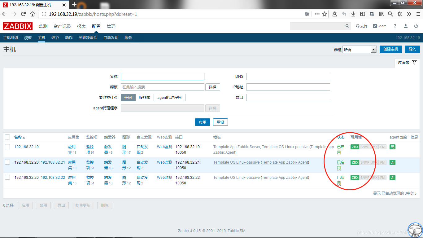This screenshot has width=423, height=238.
Task: Switch to the 维护 submenu
Action: pyautogui.click(x=55, y=38)
